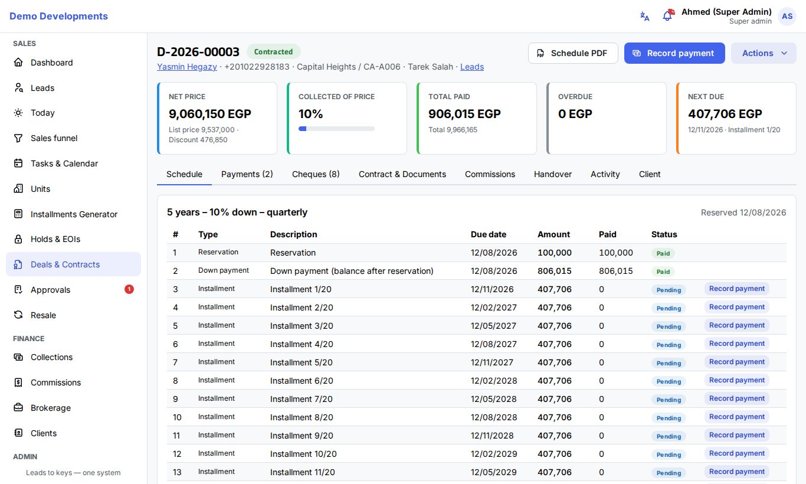Select the Sales funnel filter icon

point(18,138)
